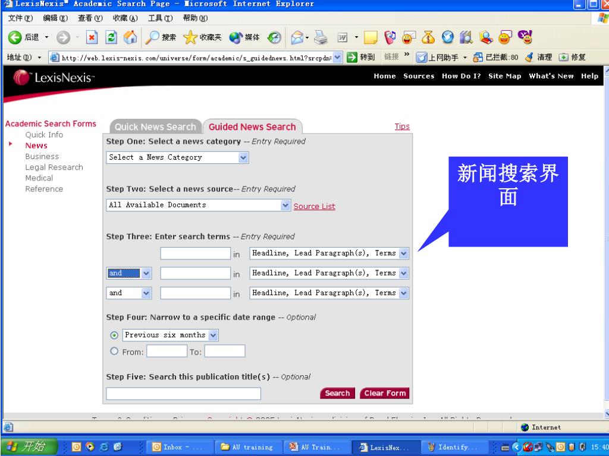609x456 pixels.
Task: Click What's New in top navigation
Action: [551, 76]
